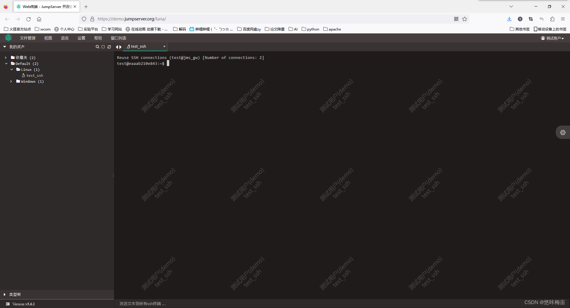Open the floating settings gear
Screen dimensions: 570x308
563,132
